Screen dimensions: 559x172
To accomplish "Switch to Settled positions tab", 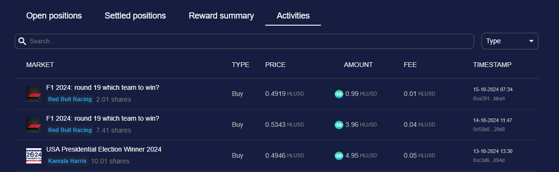I will (x=135, y=16).
